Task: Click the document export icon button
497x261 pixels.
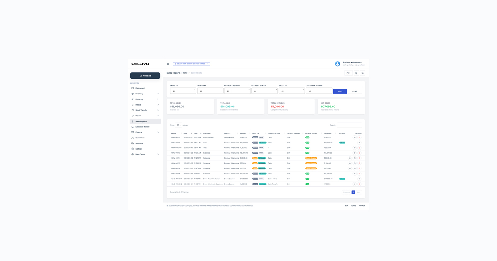Action: tap(356, 73)
